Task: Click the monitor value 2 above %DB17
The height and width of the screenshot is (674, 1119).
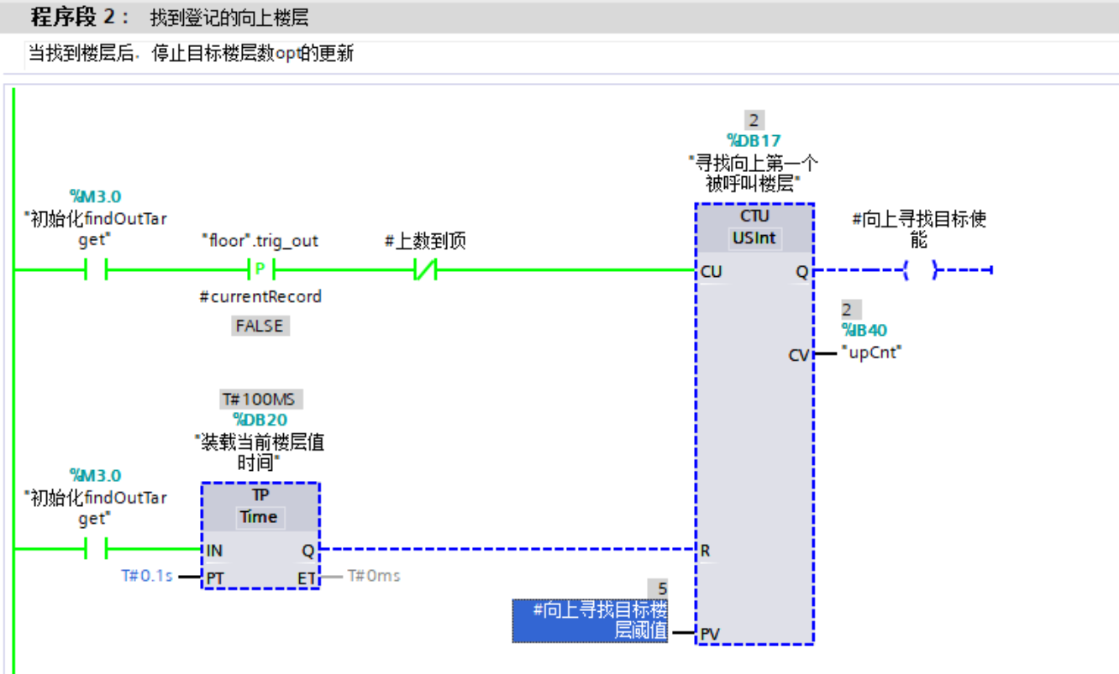Action: tap(754, 120)
